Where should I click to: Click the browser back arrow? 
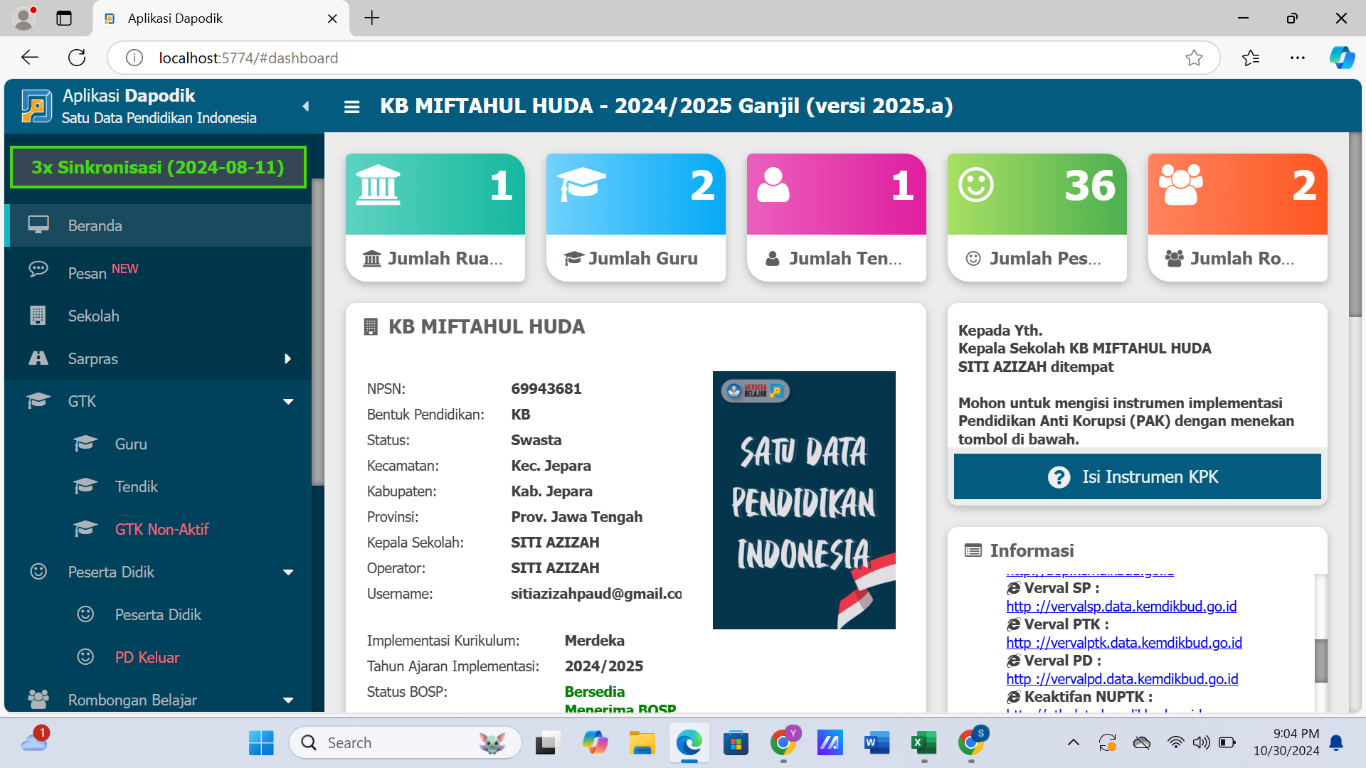pyautogui.click(x=29, y=58)
